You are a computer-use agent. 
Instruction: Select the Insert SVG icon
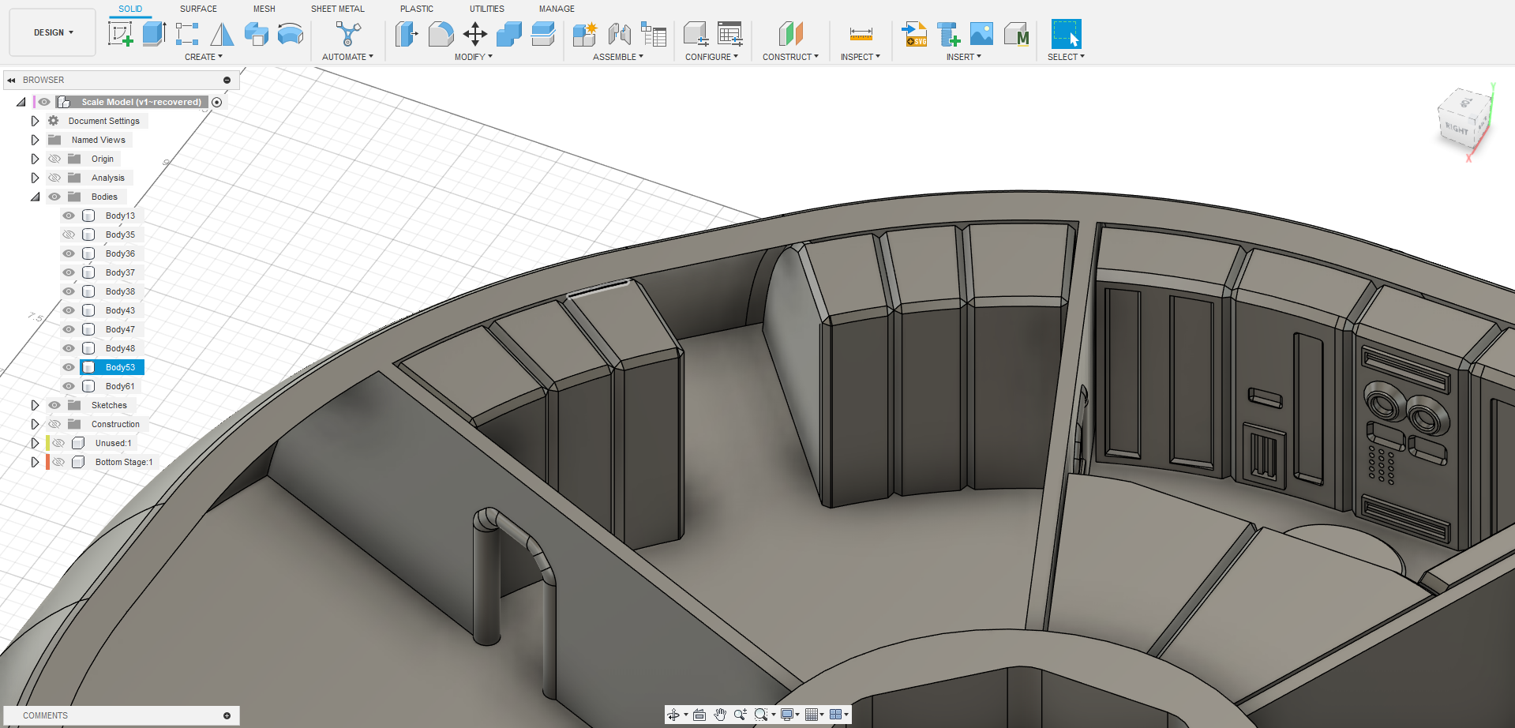(x=915, y=33)
